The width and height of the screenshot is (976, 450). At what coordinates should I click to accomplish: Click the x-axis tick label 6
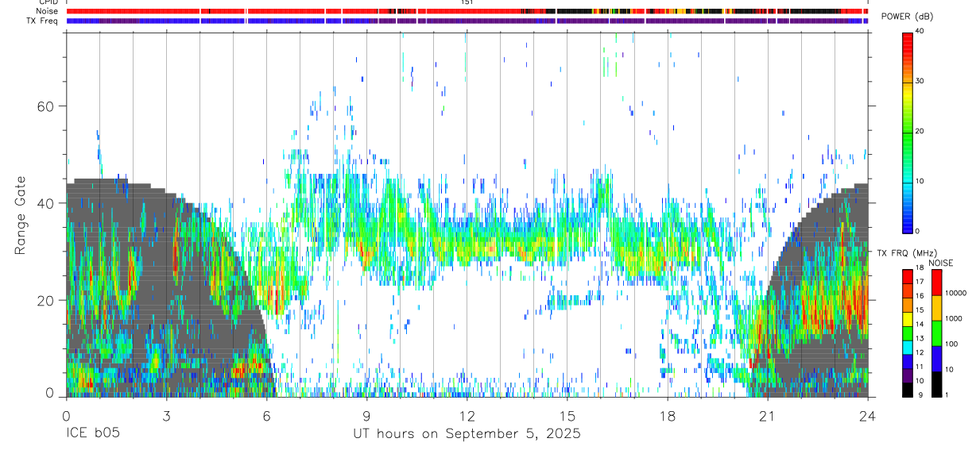coord(266,416)
